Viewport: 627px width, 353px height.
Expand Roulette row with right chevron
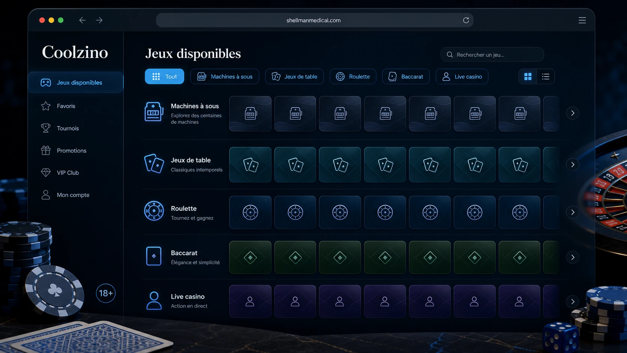573,212
